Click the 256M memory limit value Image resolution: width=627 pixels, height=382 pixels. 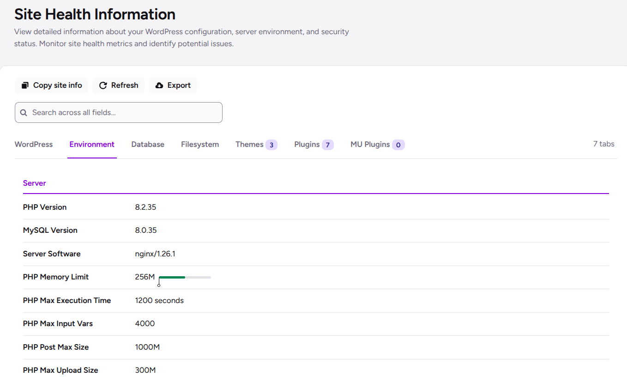click(145, 277)
